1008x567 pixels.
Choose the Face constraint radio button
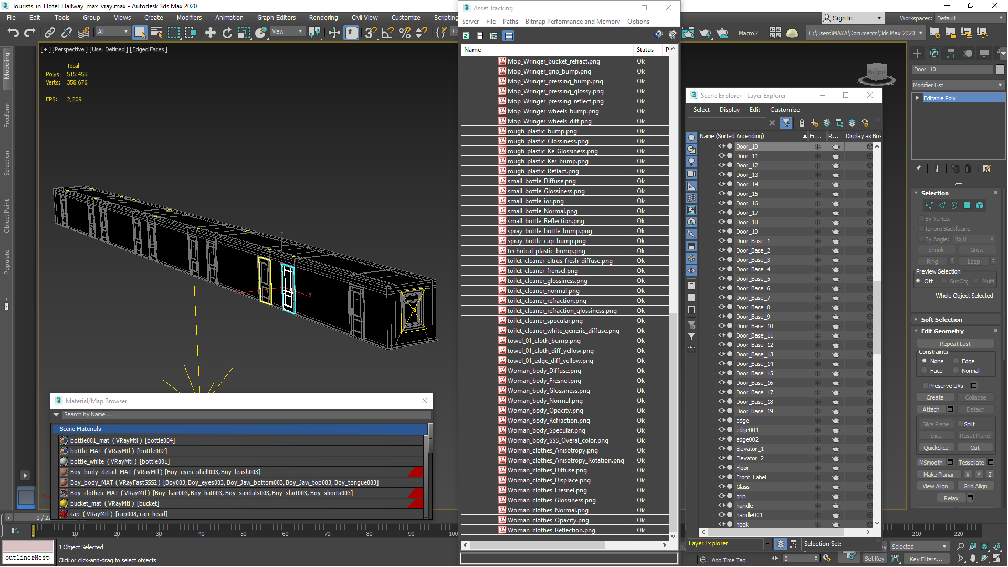tap(925, 371)
